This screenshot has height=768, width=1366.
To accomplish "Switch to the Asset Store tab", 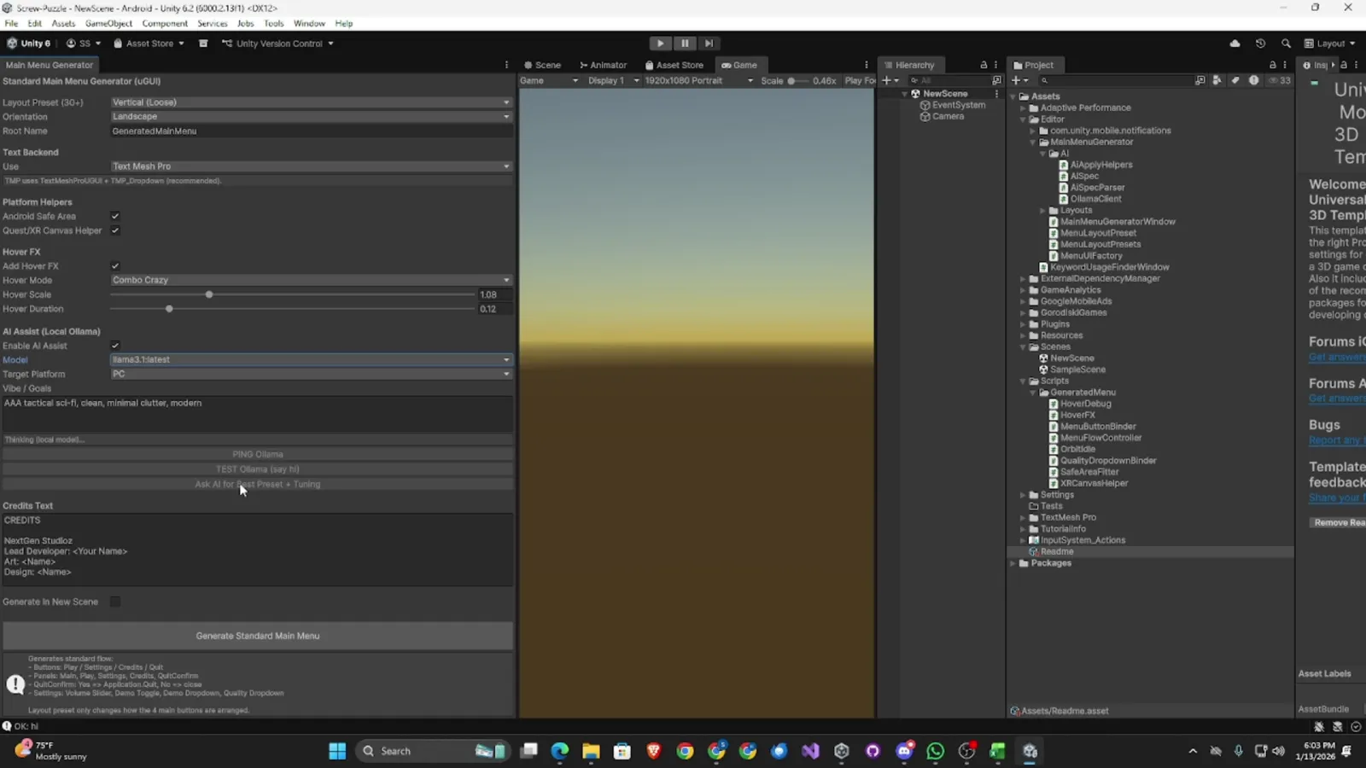I will (x=674, y=65).
